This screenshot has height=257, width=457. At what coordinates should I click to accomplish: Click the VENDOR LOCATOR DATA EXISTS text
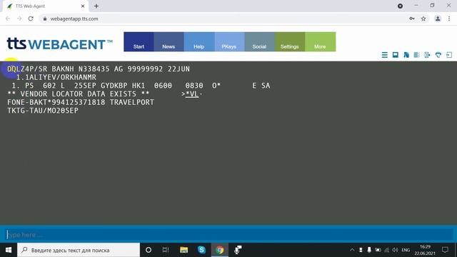pyautogui.click(x=78, y=94)
